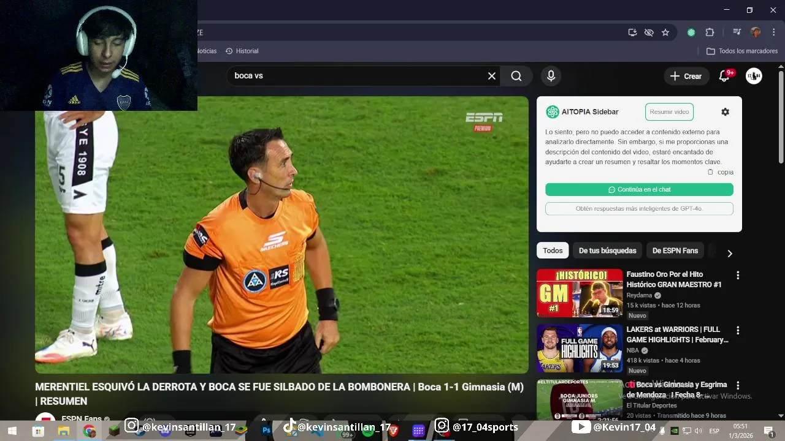
Task: Copy the AITOPIA response text
Action: point(721,172)
